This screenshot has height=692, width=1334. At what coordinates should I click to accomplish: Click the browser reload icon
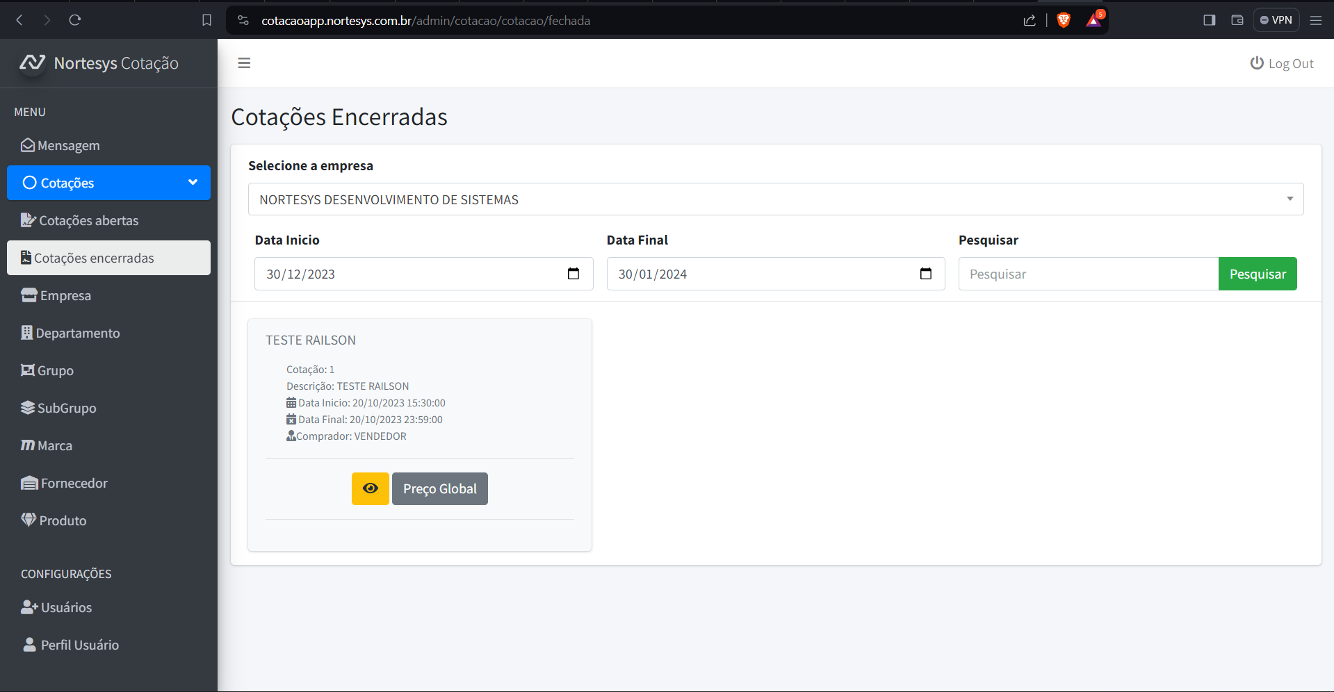pos(75,20)
